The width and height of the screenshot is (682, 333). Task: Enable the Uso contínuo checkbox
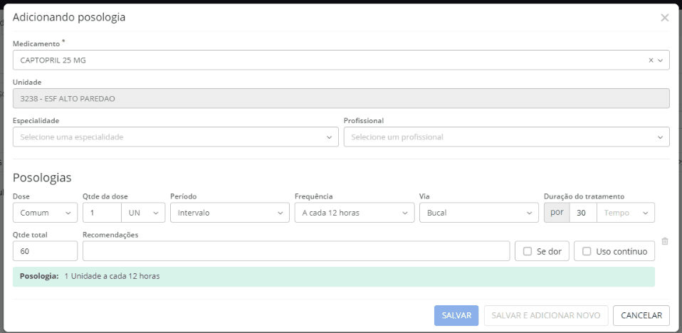pos(587,251)
